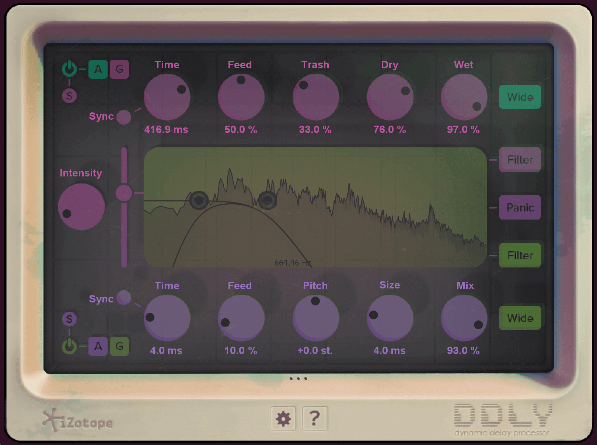597x445 pixels.
Task: Select the top delay A mode button
Action: coord(98,69)
